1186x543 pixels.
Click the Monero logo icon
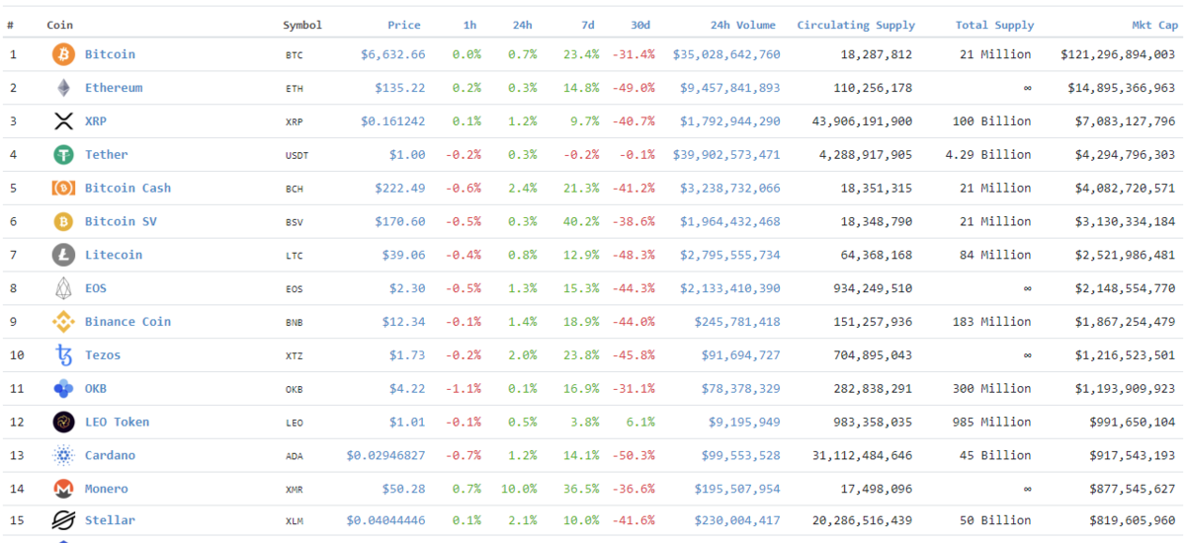pos(63,489)
